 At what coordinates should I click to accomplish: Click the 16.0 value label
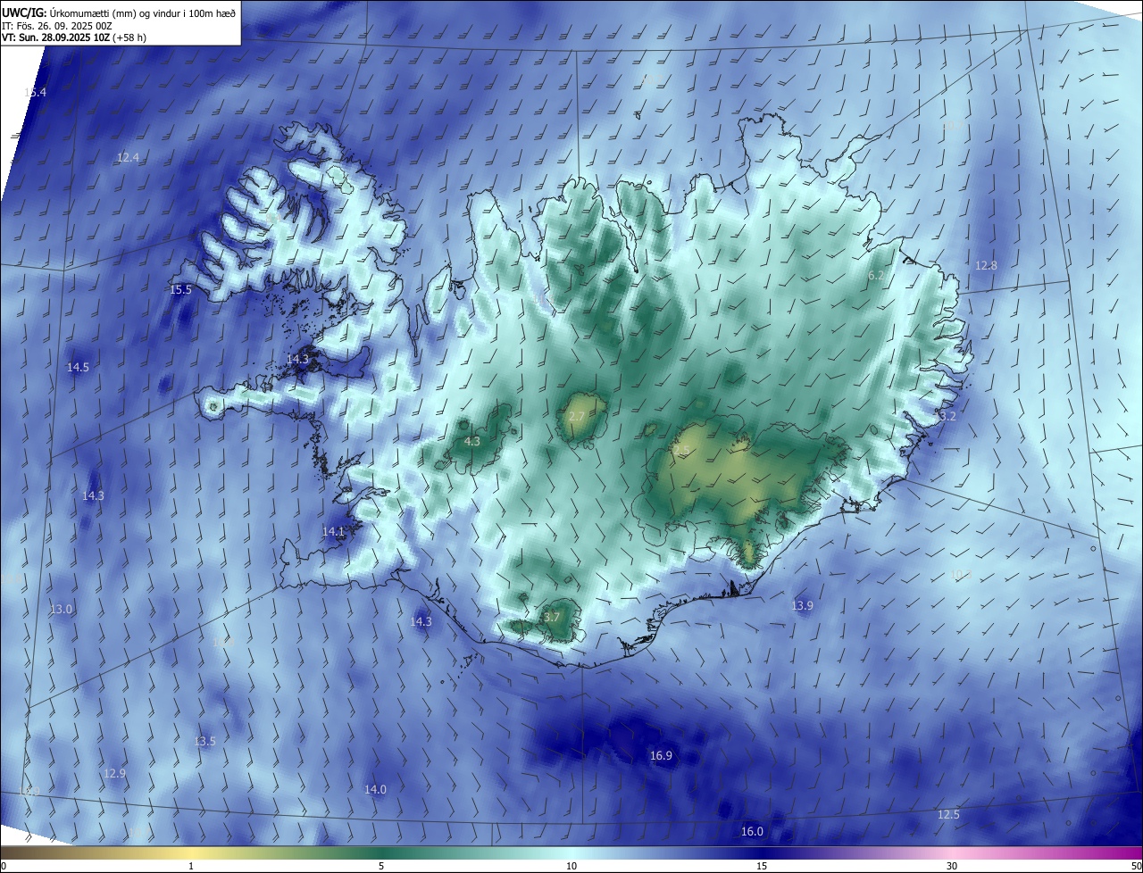point(752,832)
